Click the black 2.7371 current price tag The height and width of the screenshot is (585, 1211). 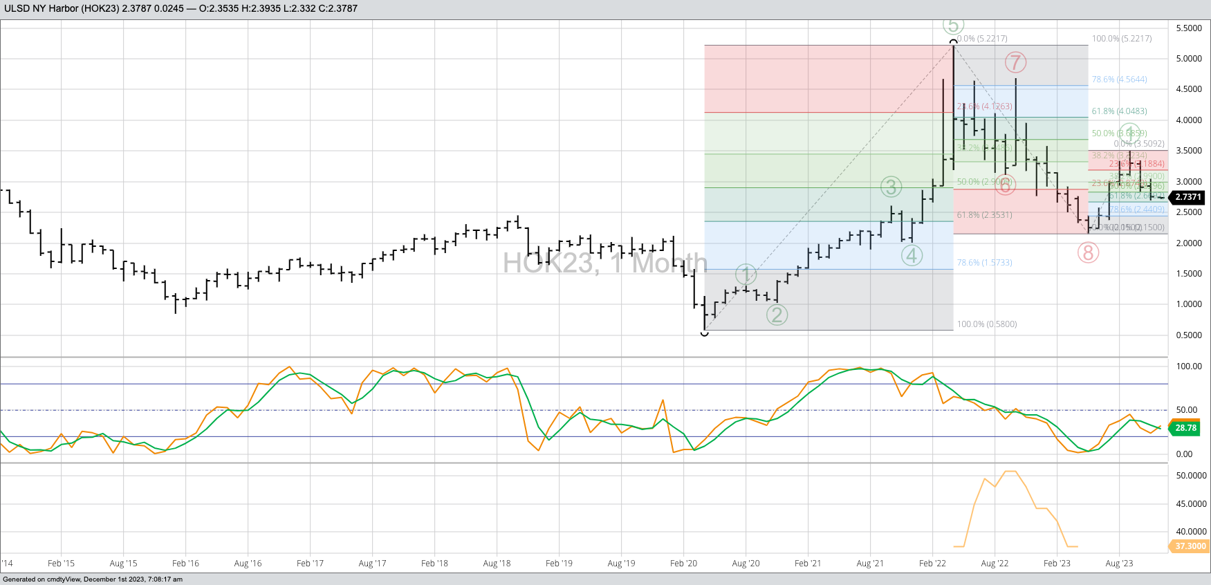pyautogui.click(x=1187, y=197)
